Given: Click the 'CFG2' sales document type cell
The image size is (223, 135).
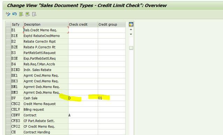Looking at the screenshot, I should (x=17, y=126).
